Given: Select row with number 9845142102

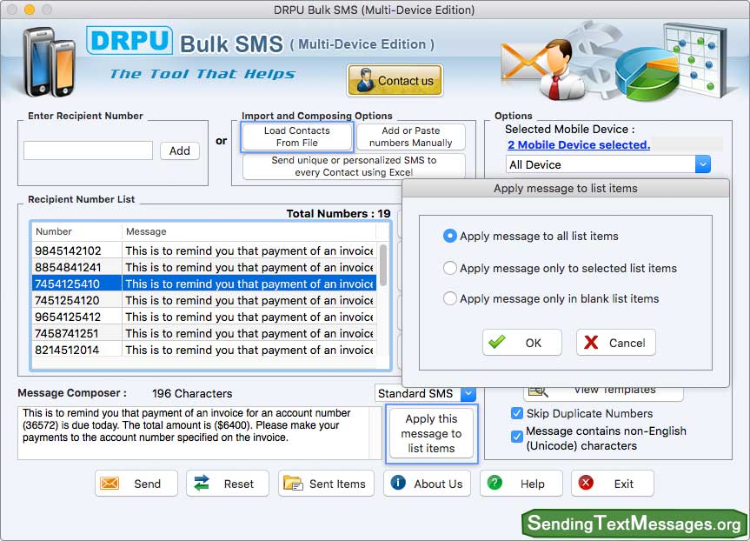Looking at the screenshot, I should (204, 250).
